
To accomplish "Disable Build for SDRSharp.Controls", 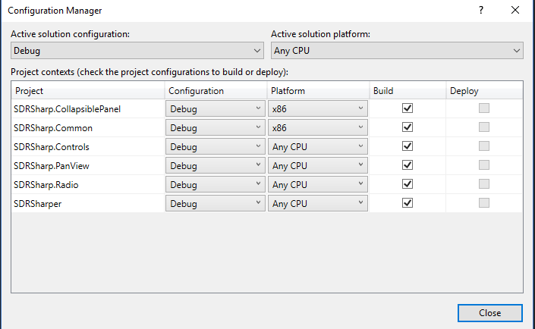I will (x=408, y=146).
